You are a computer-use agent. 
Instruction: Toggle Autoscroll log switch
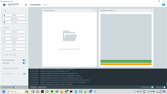click(x=152, y=87)
